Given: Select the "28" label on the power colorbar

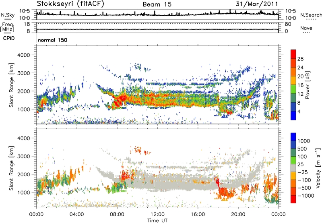Looking at the screenshot, I should [300, 59].
